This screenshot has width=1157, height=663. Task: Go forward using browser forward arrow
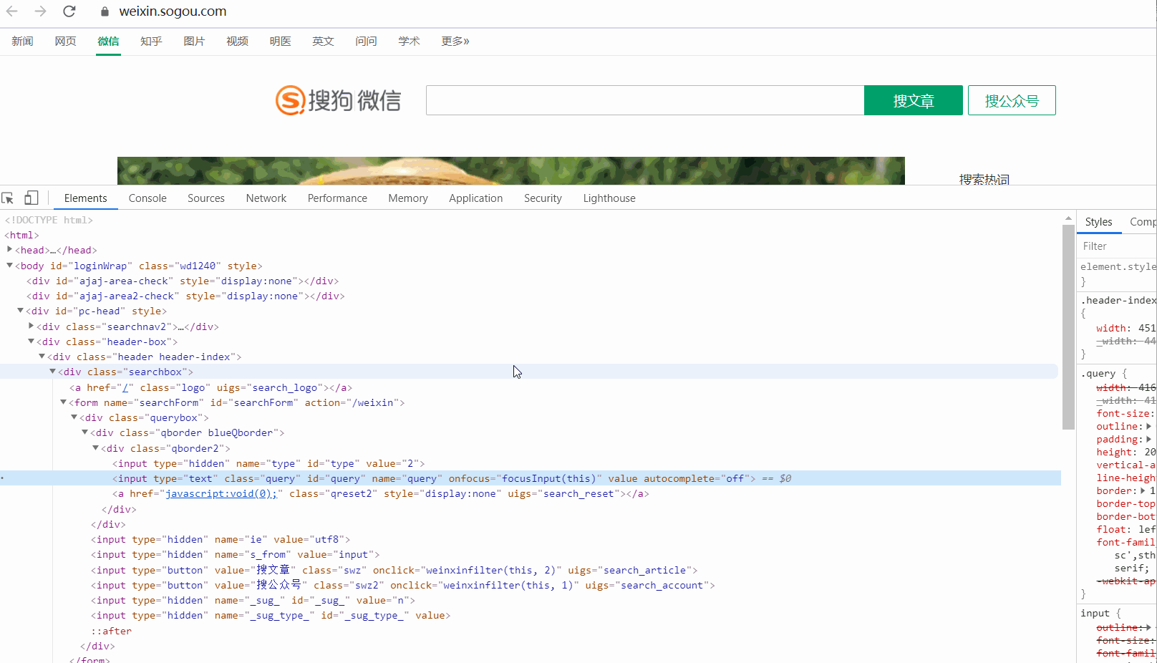(40, 11)
